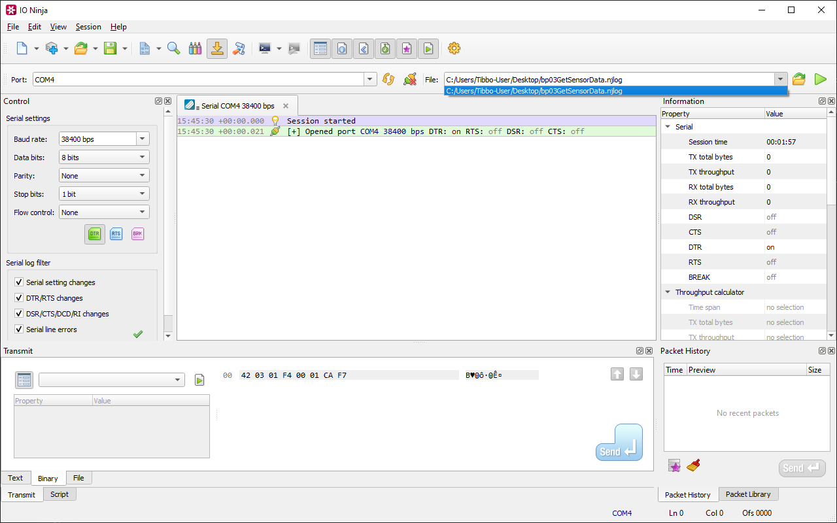The height and width of the screenshot is (523, 837).
Task: Open the Baud rate dropdown
Action: [x=143, y=139]
